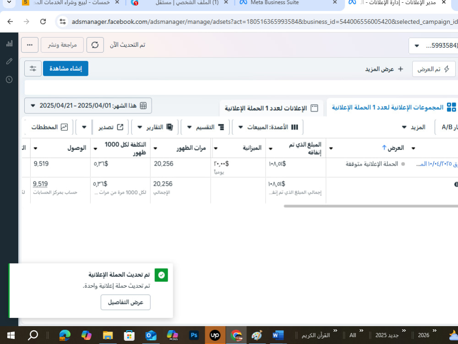
Task: Open File Explorer from taskbar
Action: (x=108, y=335)
